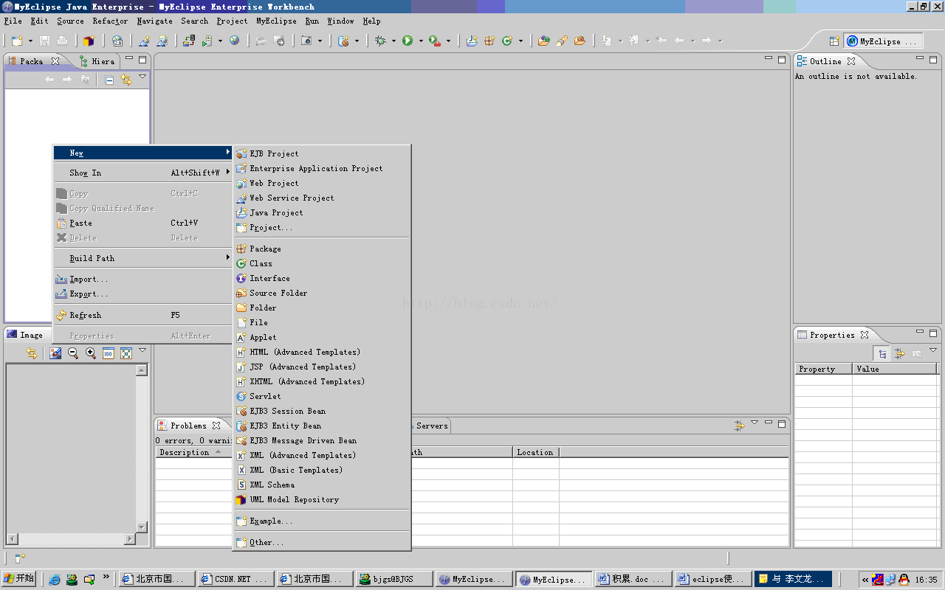This screenshot has width=945, height=590.
Task: Select Enterprise Application Project entry
Action: click(321, 168)
